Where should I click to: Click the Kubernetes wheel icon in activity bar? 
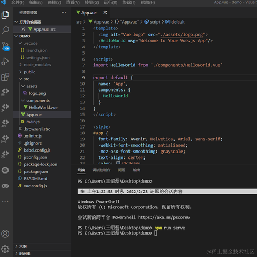tap(5, 170)
